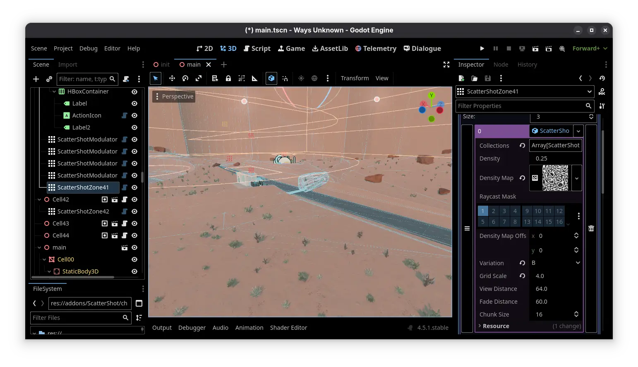Select the Rotate mode tool
The width and height of the screenshot is (638, 367).
click(185, 78)
